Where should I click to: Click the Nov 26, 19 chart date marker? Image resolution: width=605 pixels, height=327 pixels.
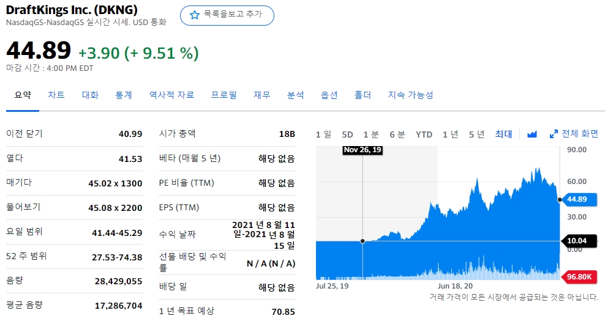pyautogui.click(x=363, y=150)
